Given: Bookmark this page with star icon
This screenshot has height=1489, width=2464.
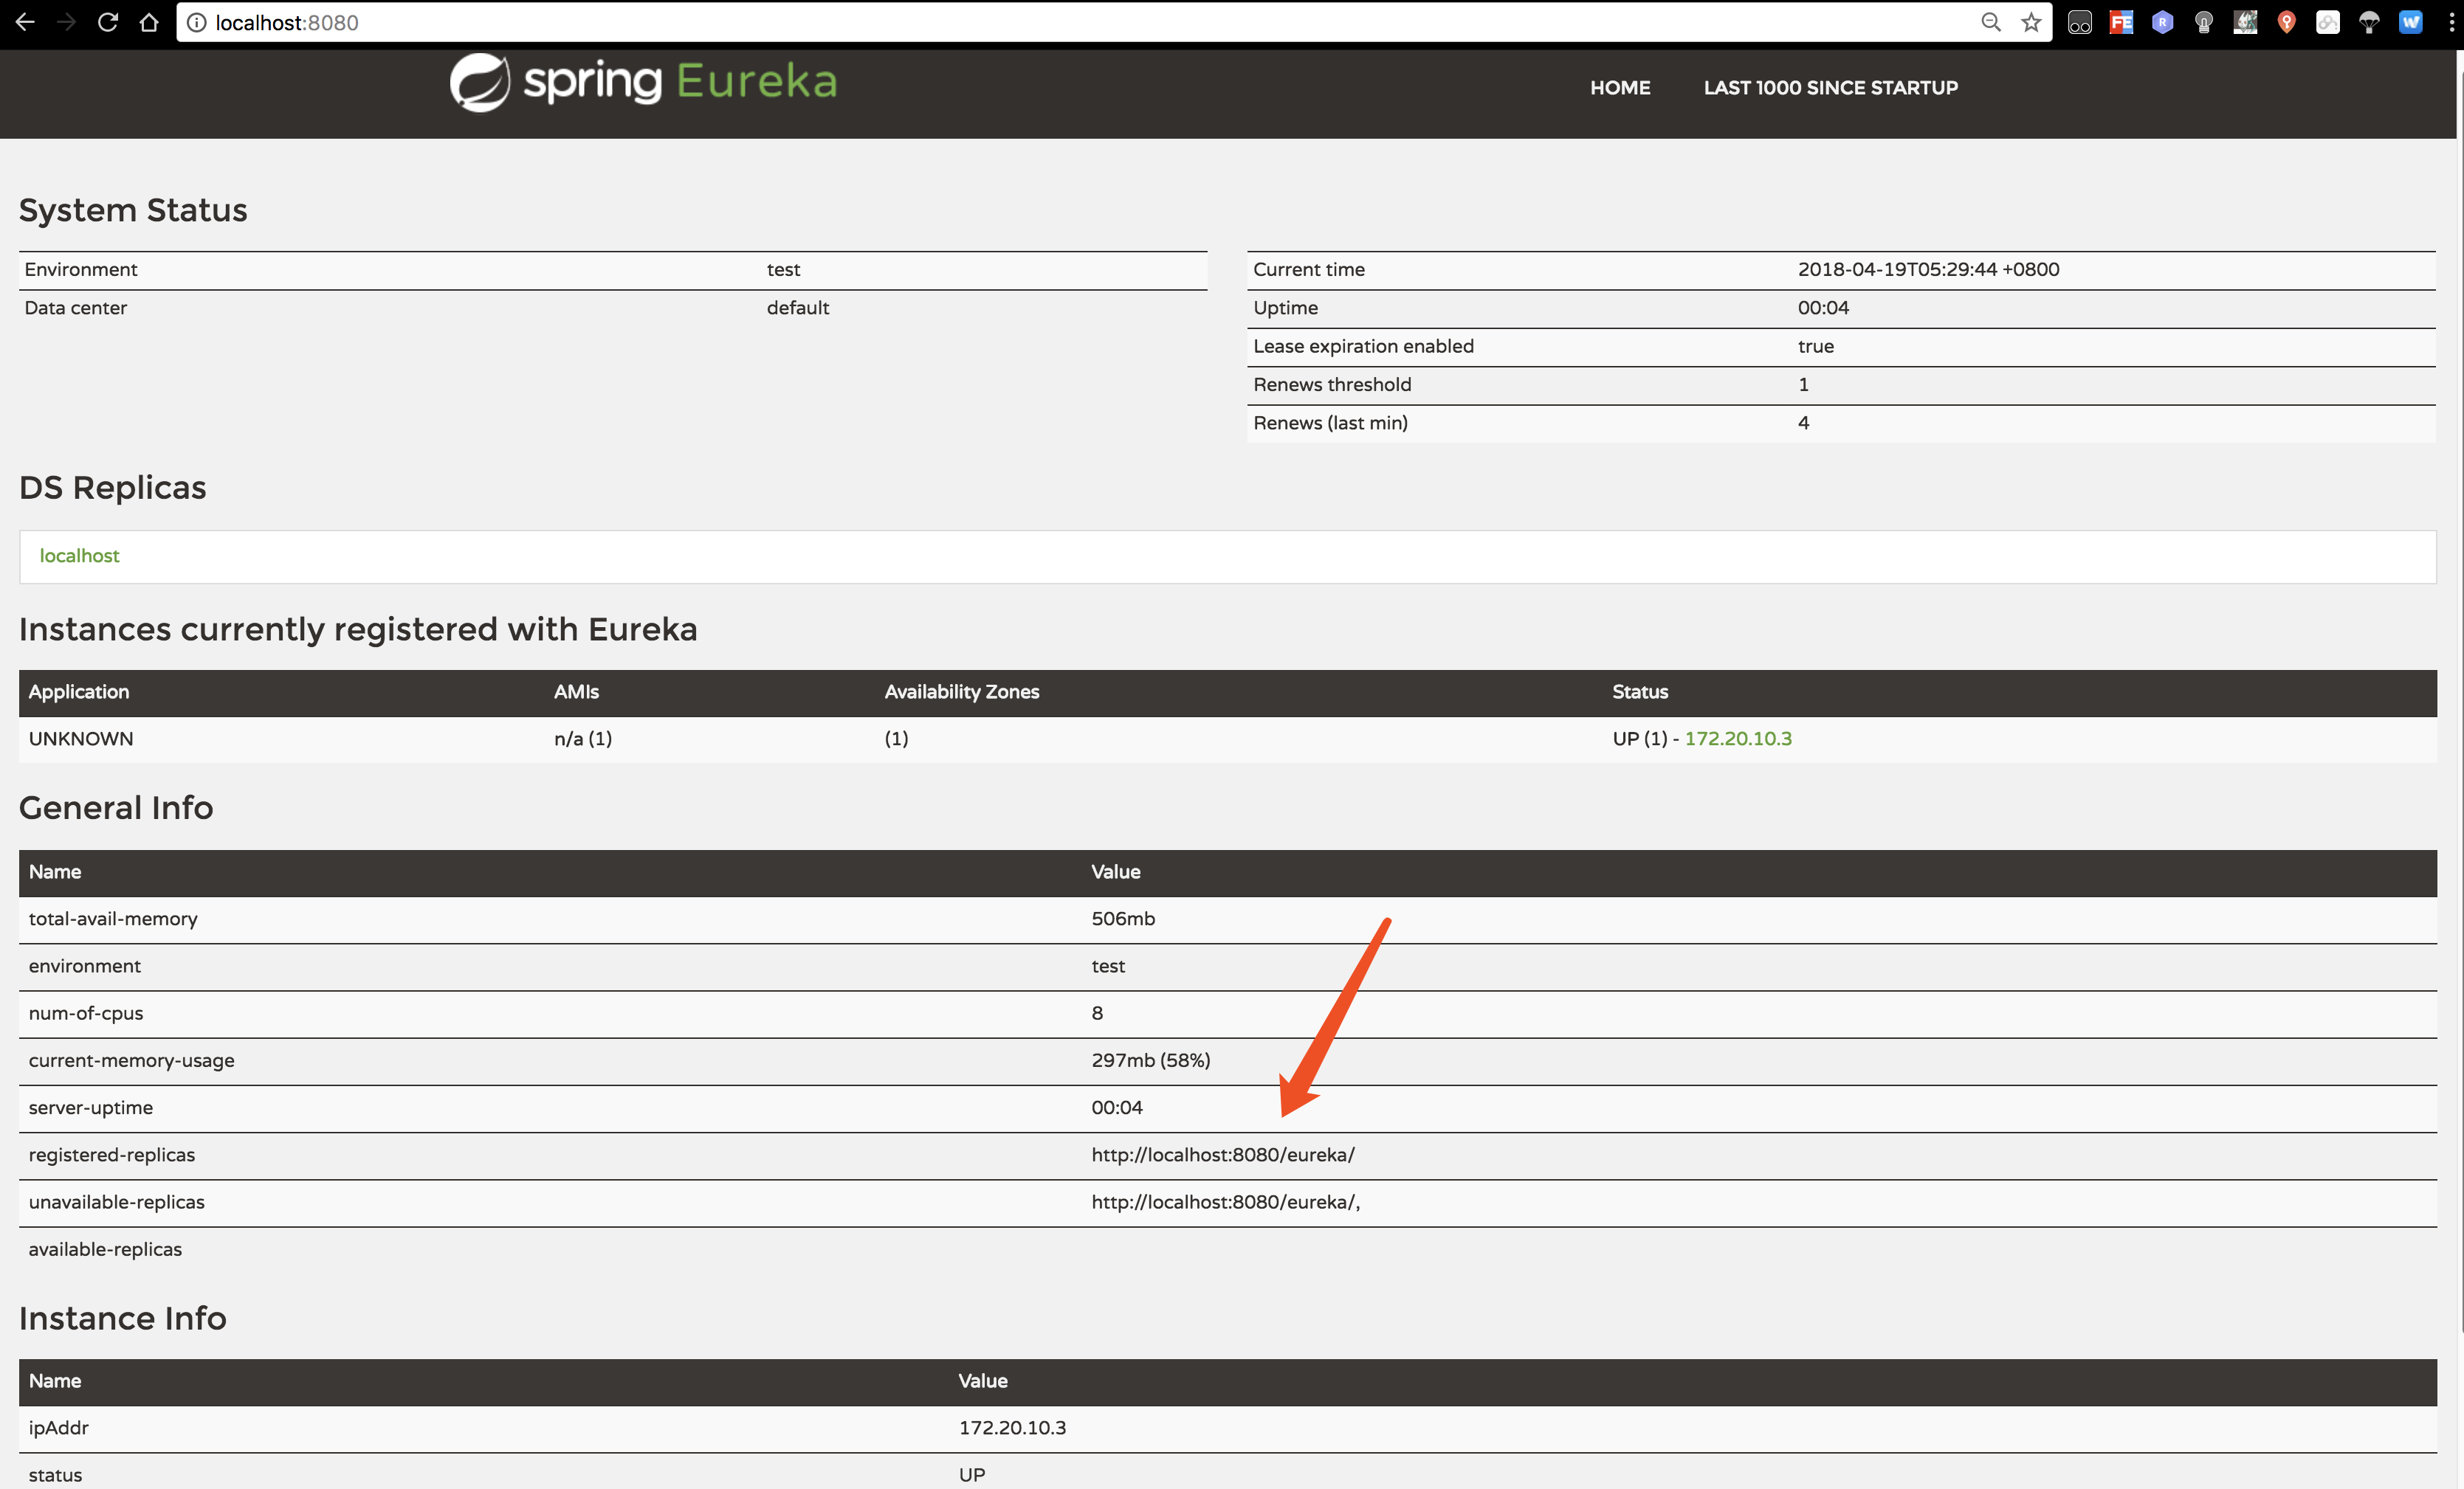Looking at the screenshot, I should [x=2030, y=22].
